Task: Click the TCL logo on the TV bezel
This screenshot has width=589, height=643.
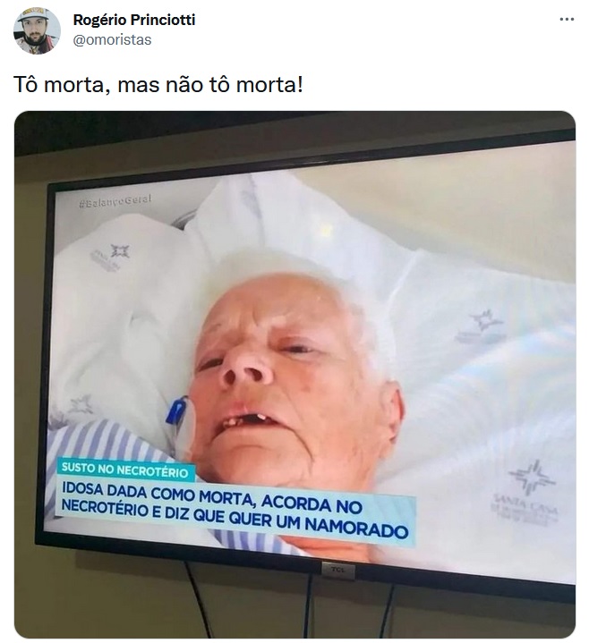Action: coord(337,571)
